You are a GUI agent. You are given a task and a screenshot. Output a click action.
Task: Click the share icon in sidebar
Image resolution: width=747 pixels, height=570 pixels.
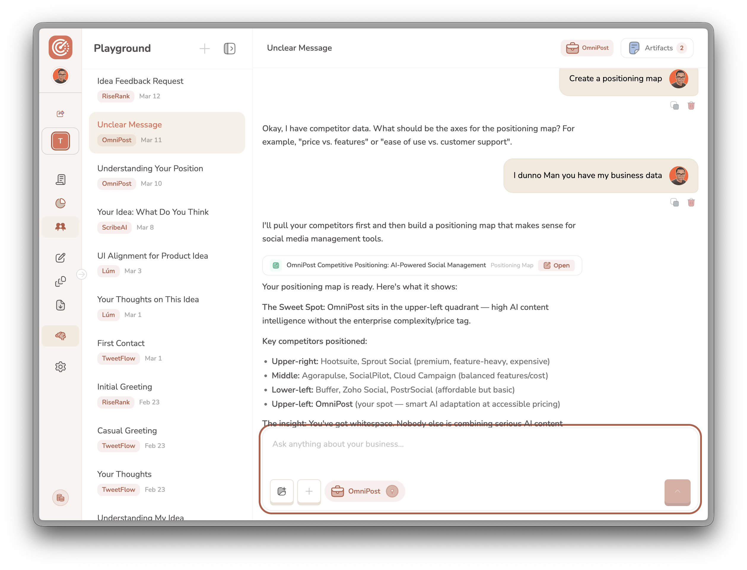tap(61, 114)
